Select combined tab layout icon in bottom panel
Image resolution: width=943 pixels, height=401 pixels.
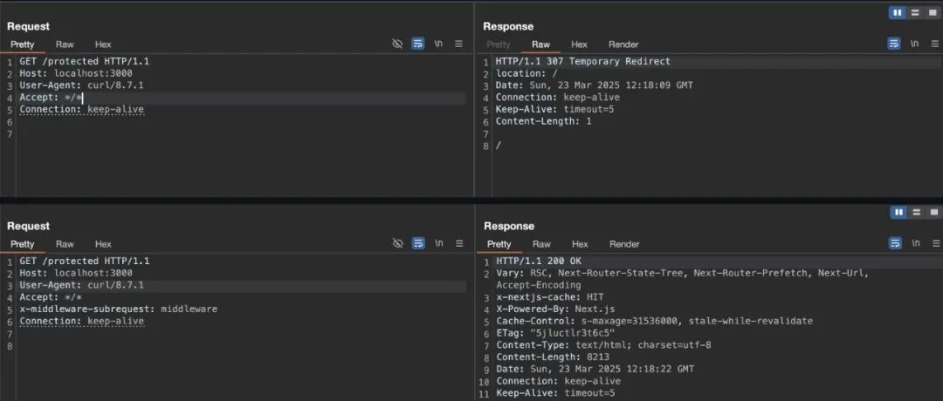tap(933, 212)
